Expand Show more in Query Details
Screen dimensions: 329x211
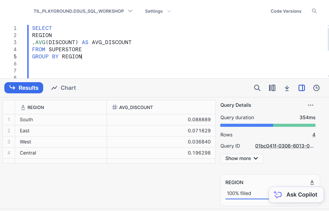click(x=242, y=159)
